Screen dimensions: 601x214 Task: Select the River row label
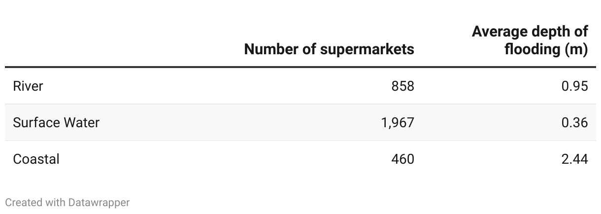(28, 86)
